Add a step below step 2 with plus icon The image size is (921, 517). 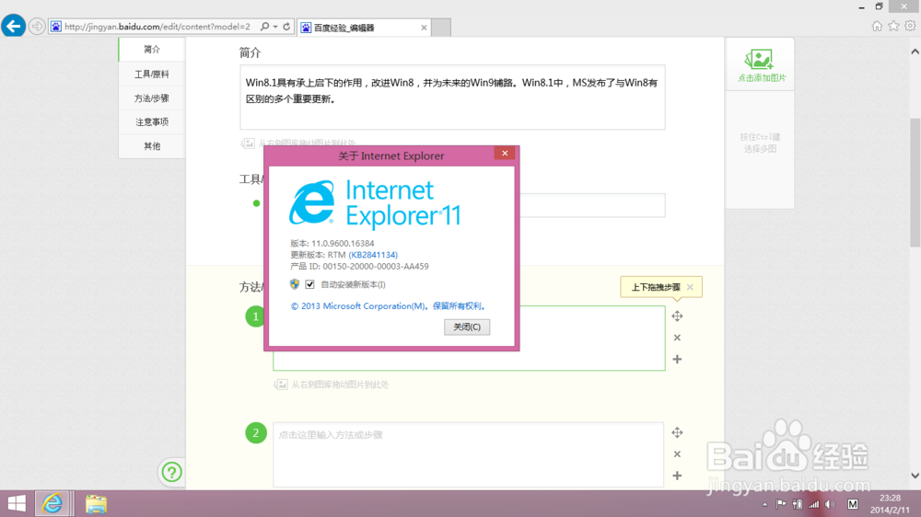677,476
